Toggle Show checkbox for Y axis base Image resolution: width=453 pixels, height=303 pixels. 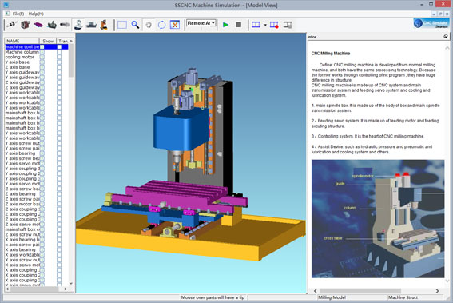pos(42,62)
